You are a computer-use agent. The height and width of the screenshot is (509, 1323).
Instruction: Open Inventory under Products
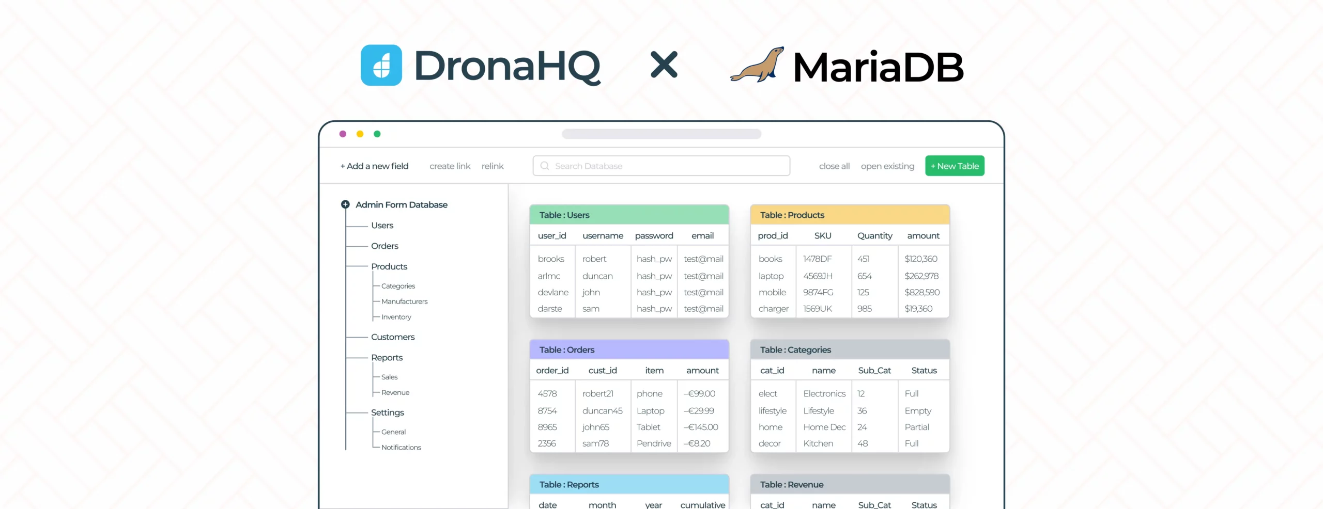tap(396, 317)
